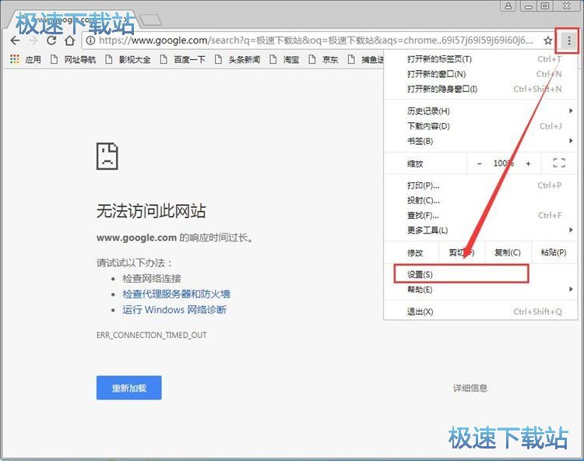Image resolution: width=584 pixels, height=461 pixels.
Task: Click the new tab button
Action: (x=150, y=19)
